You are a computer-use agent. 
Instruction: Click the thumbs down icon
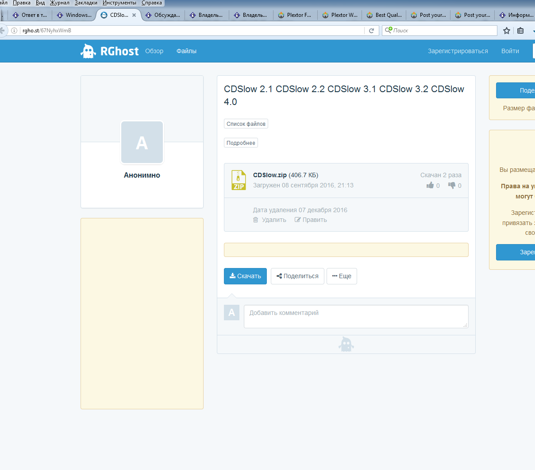click(x=452, y=185)
